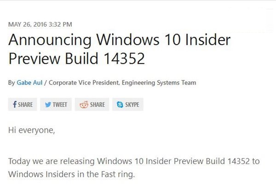Click the Today we are releasing sentence

pos(134,168)
